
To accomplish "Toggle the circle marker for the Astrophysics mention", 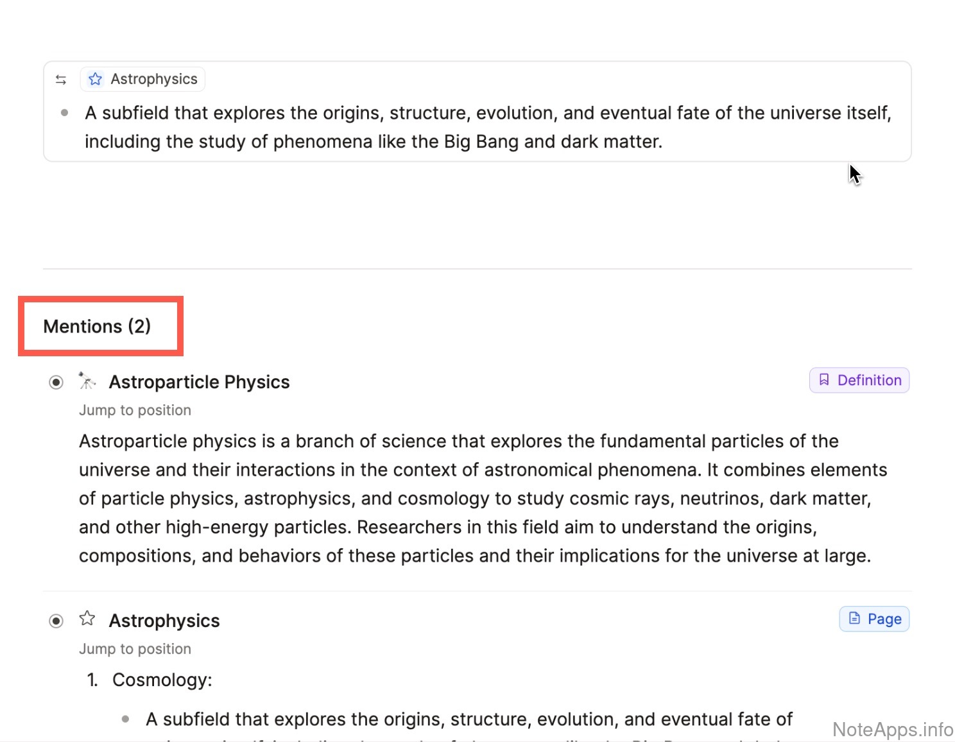I will pyautogui.click(x=56, y=621).
